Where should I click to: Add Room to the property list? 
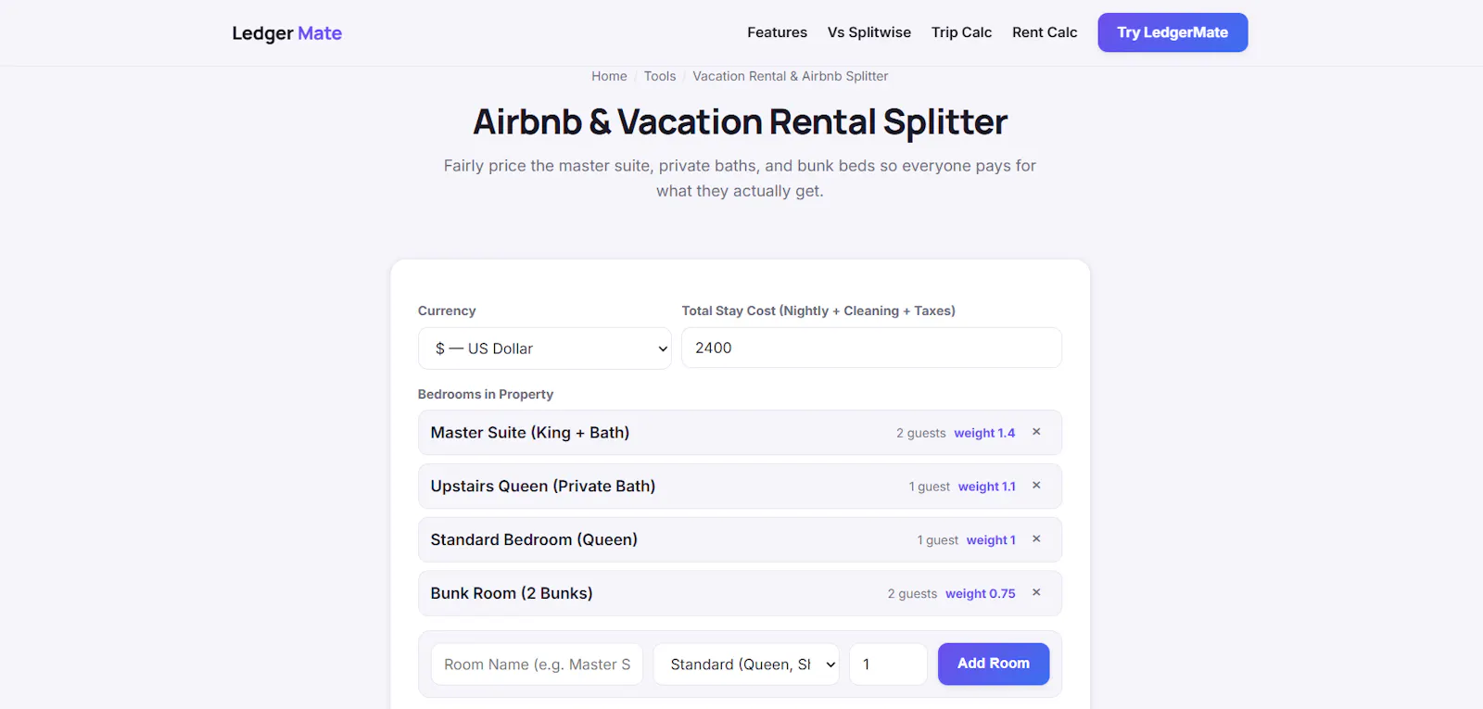tap(994, 664)
